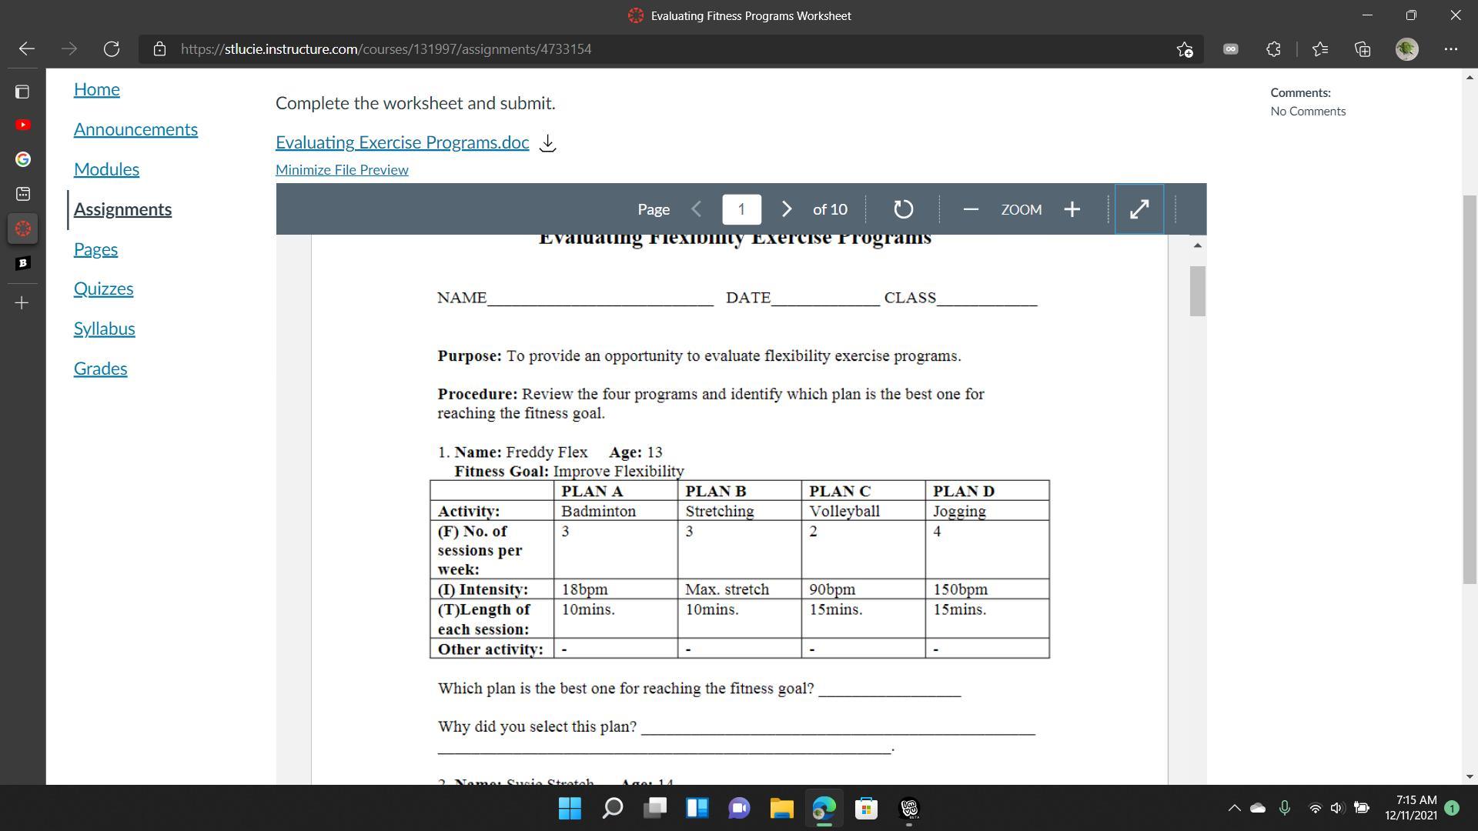Screen dimensions: 1478x831
Task: Open Edge settings and more menu
Action: [1451, 49]
